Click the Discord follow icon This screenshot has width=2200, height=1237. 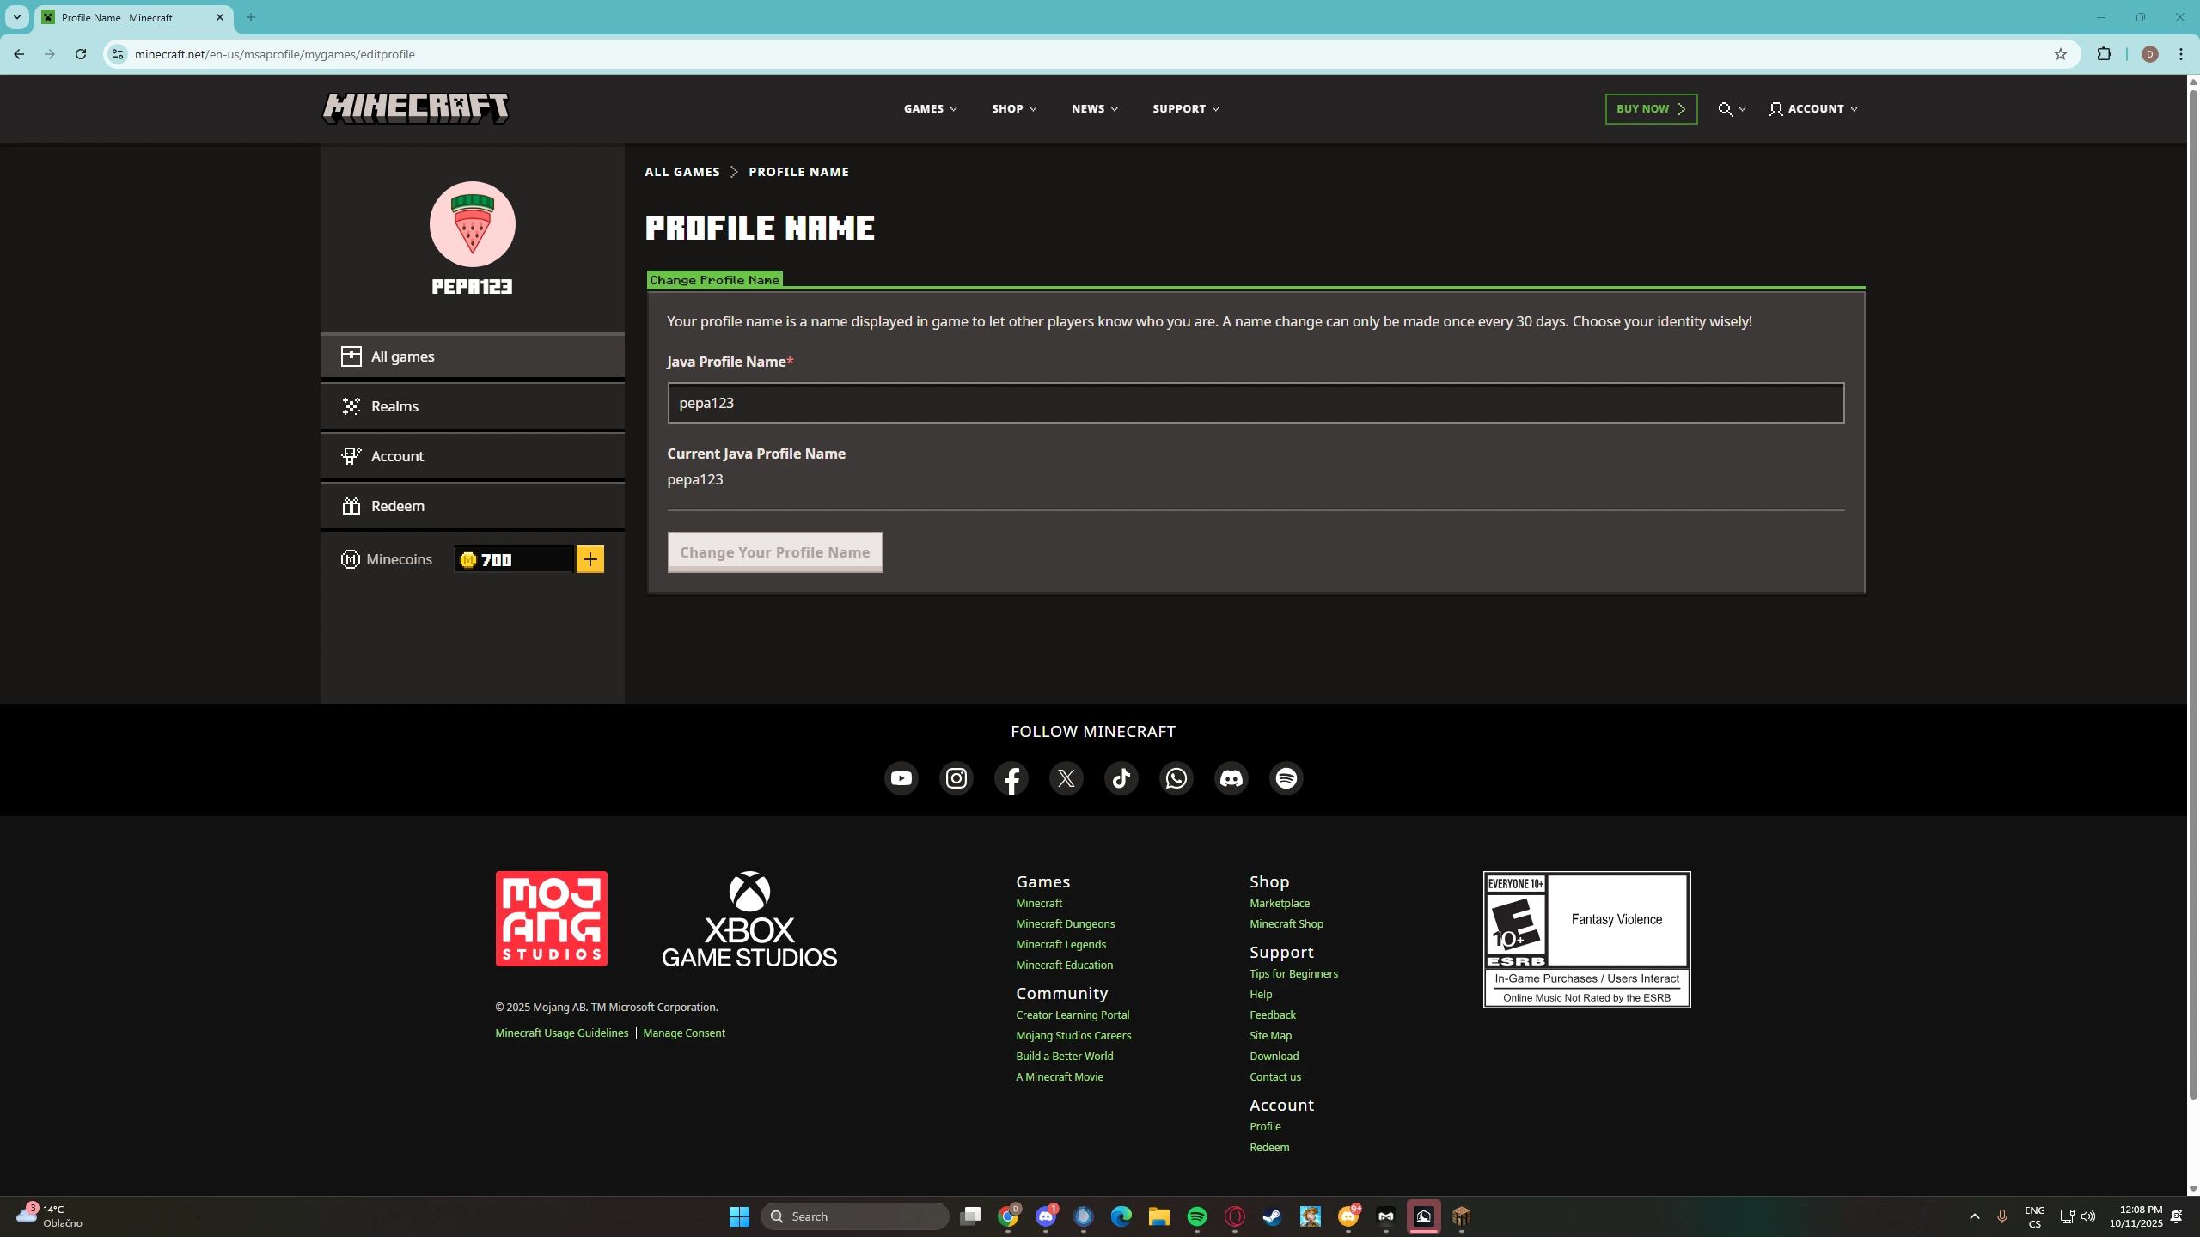[x=1231, y=778]
